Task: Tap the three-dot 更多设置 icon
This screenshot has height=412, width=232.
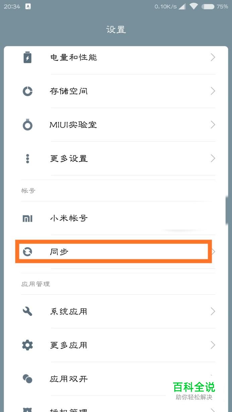Action: point(27,158)
